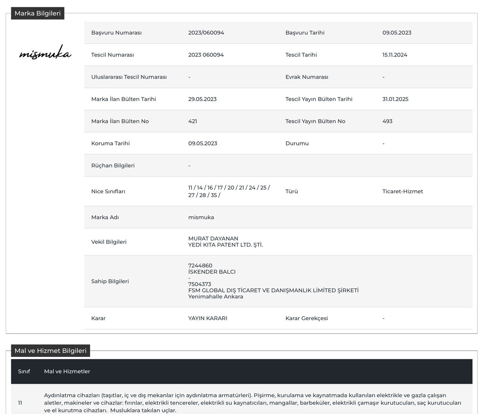This screenshot has width=484, height=414.
Task: Select address Yenimahalle Ankara
Action: pos(215,297)
